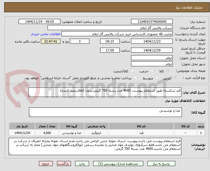Click row number 1 cell
Screen dimensions: 210x171
coord(201,133)
